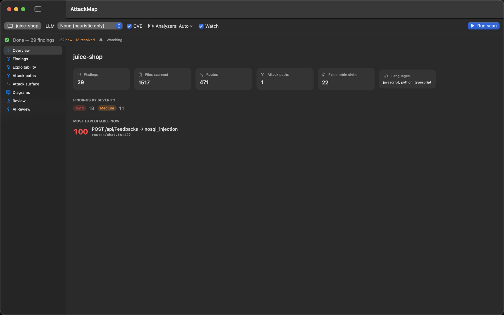Click the Findings shield icon
504x315 pixels.
coord(9,59)
